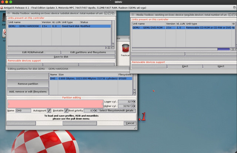Screen dimensions: 237x153
Task: Click the Remove partition button
Action: tap(28, 84)
